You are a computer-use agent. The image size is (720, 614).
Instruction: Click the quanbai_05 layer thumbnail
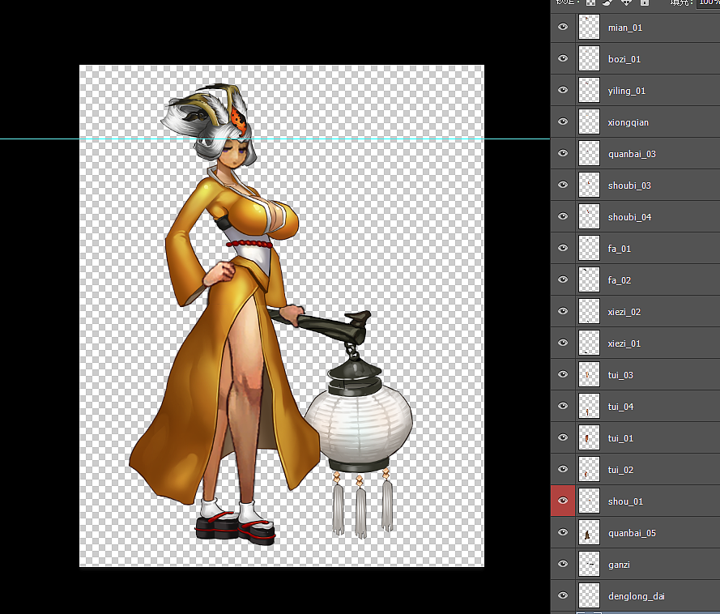(589, 533)
